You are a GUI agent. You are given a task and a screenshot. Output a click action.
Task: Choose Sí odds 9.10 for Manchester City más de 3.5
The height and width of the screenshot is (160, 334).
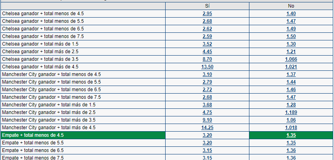tap(207, 120)
